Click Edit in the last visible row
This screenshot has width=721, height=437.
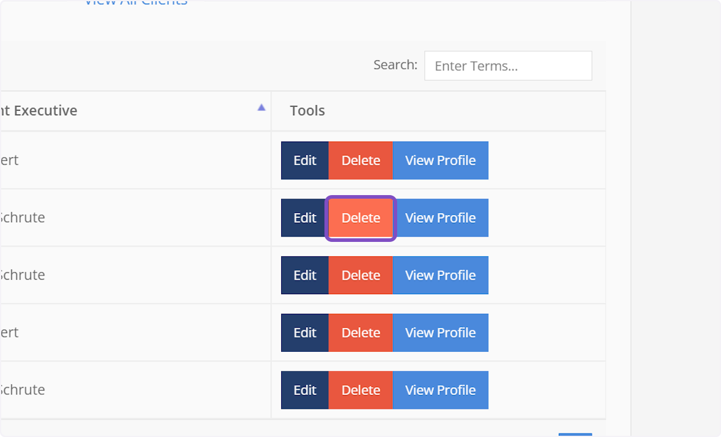click(305, 390)
